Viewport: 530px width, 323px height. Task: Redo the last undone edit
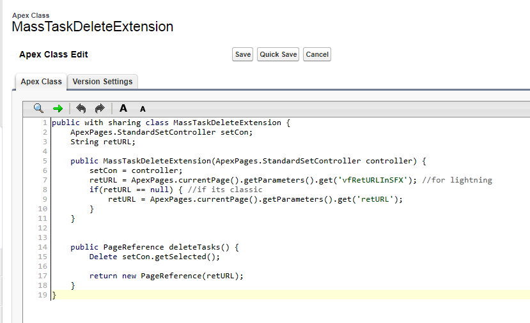tap(100, 109)
